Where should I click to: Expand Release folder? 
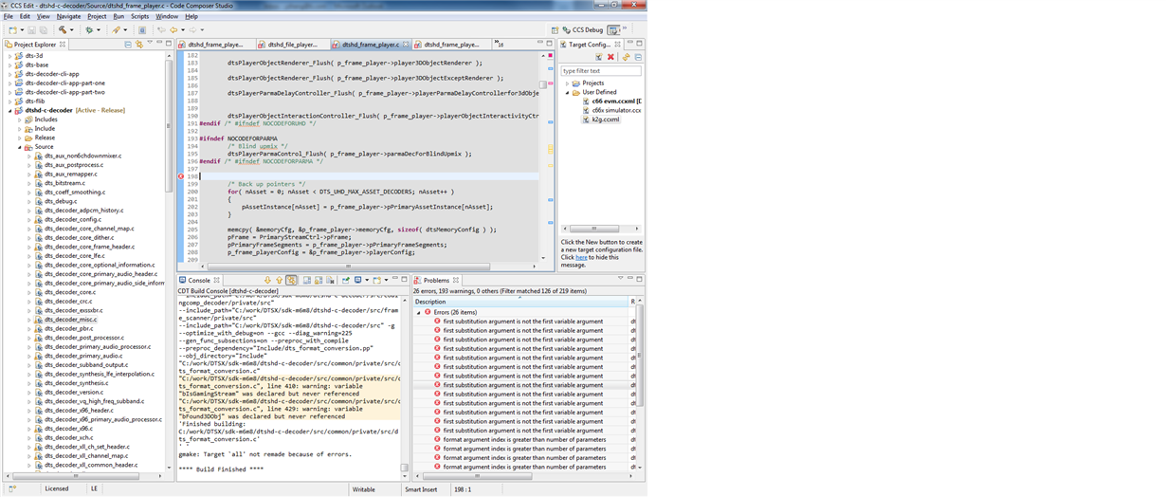click(19, 138)
